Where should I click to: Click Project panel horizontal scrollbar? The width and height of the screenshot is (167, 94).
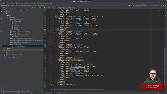[16, 92]
